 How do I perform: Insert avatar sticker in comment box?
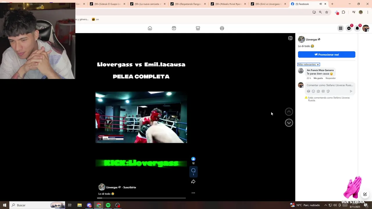(309, 91)
